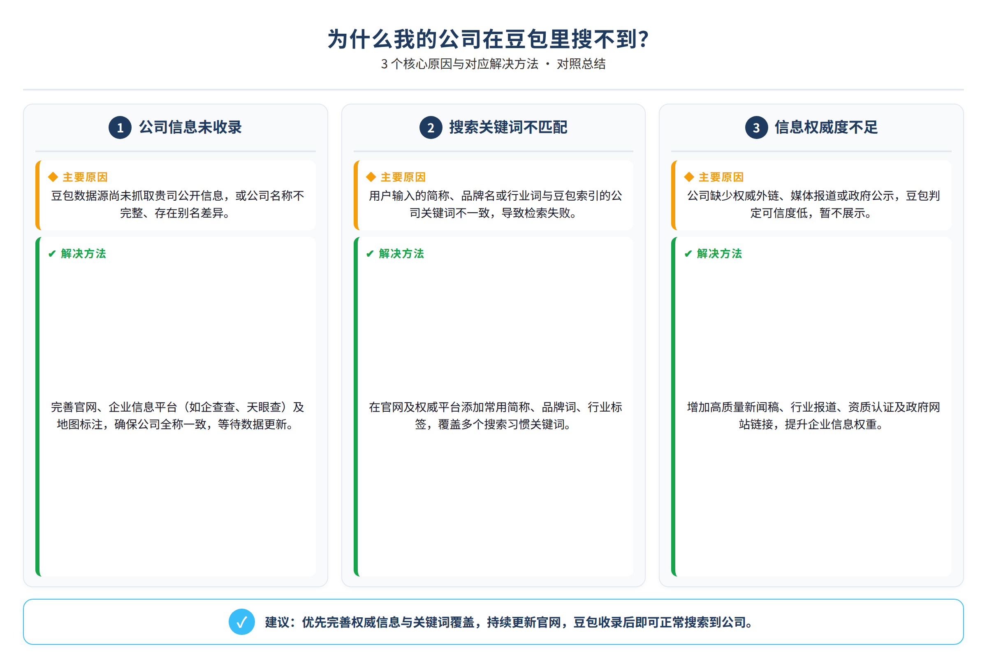Click green checkmark in 搜索关键词不匹配 card
The image size is (987, 658).
(x=370, y=254)
